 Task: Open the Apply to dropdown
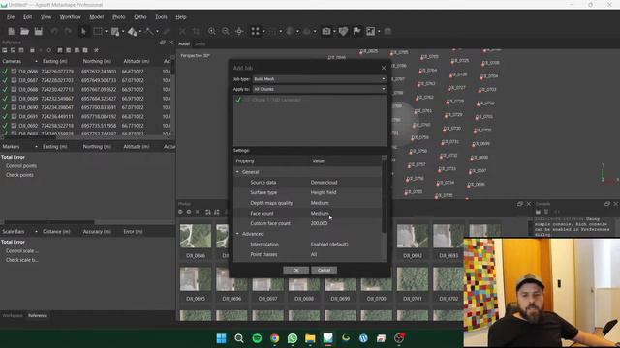point(319,89)
